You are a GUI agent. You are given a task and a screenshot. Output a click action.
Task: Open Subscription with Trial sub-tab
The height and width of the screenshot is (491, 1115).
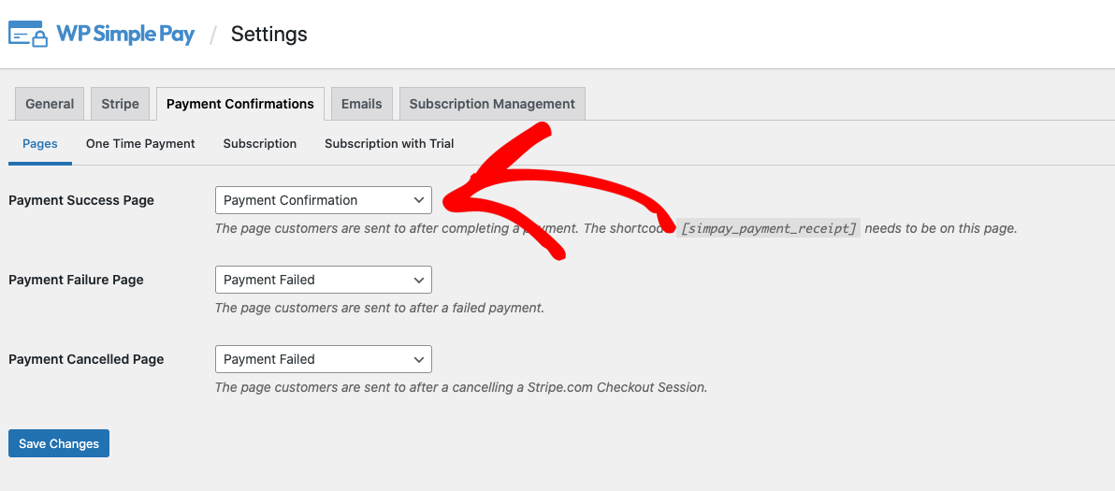pos(389,143)
